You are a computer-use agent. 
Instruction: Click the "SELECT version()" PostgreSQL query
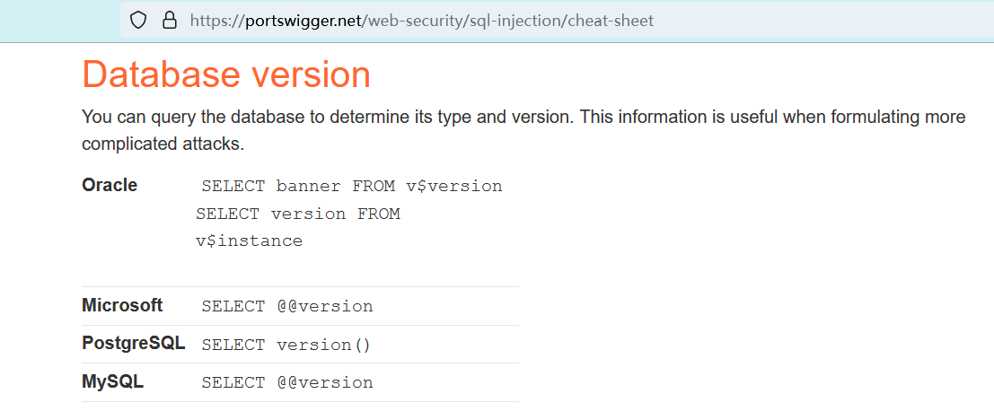point(286,345)
